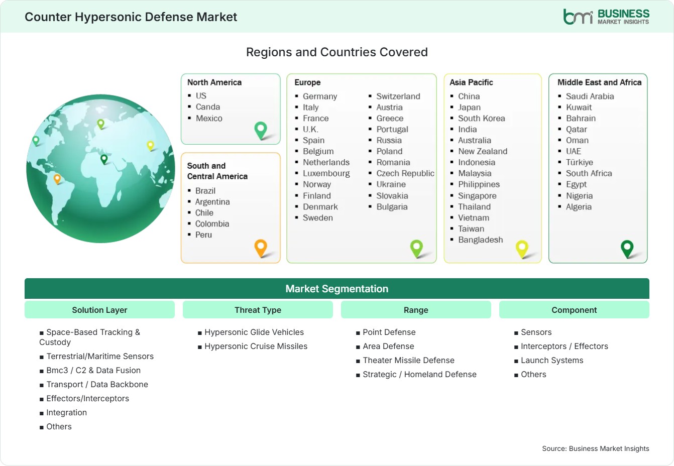This screenshot has height=466, width=674.
Task: Click 'UAE' in Middle East and Africa list
Action: (x=574, y=152)
